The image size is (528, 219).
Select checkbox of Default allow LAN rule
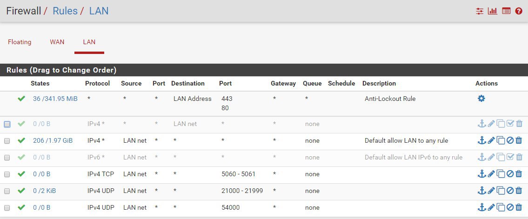pyautogui.click(x=7, y=141)
